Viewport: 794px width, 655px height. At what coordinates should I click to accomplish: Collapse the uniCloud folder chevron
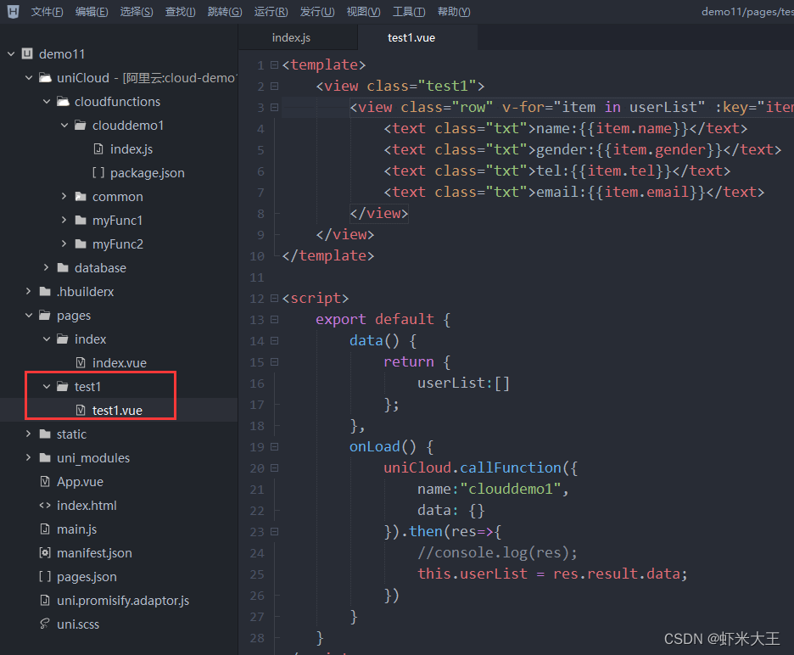click(29, 77)
